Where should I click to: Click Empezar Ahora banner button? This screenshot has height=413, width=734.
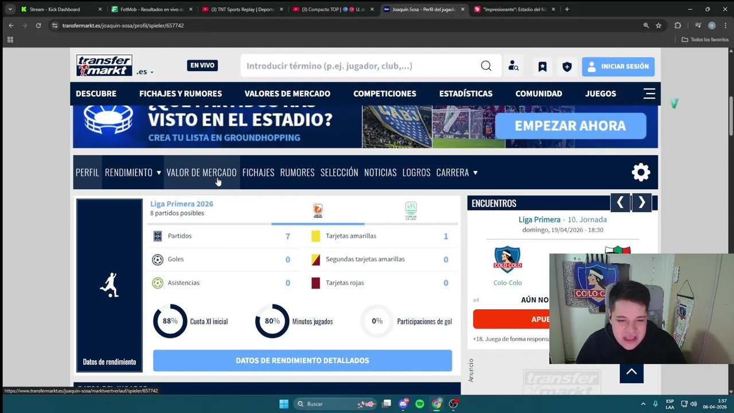coord(570,126)
